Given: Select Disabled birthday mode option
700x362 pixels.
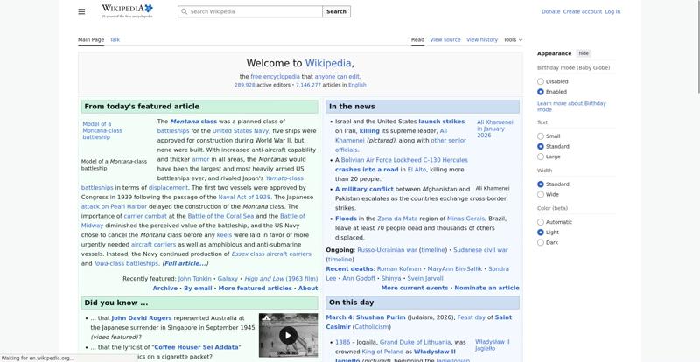Looking at the screenshot, I should pos(541,81).
